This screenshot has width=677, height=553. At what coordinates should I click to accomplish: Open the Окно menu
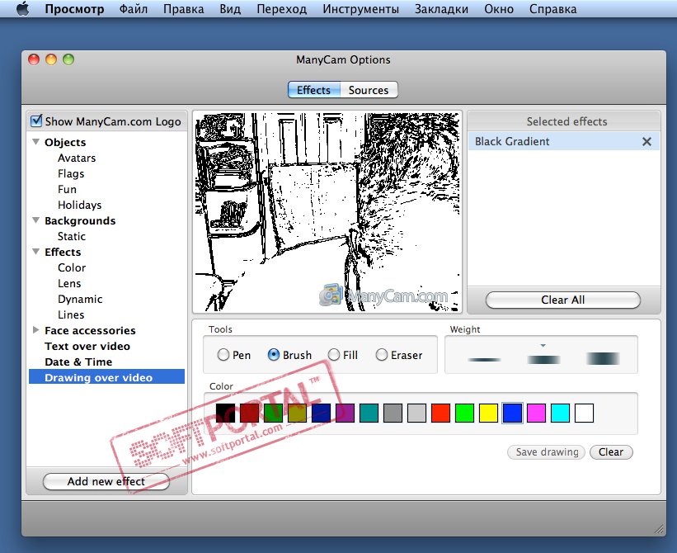499,9
